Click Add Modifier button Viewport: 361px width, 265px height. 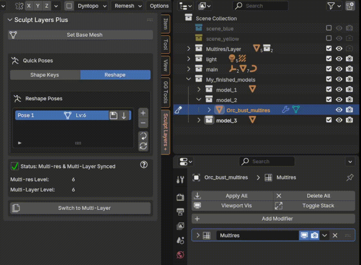(273, 218)
